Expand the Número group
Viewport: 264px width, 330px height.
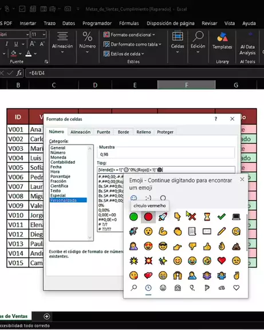87,42
